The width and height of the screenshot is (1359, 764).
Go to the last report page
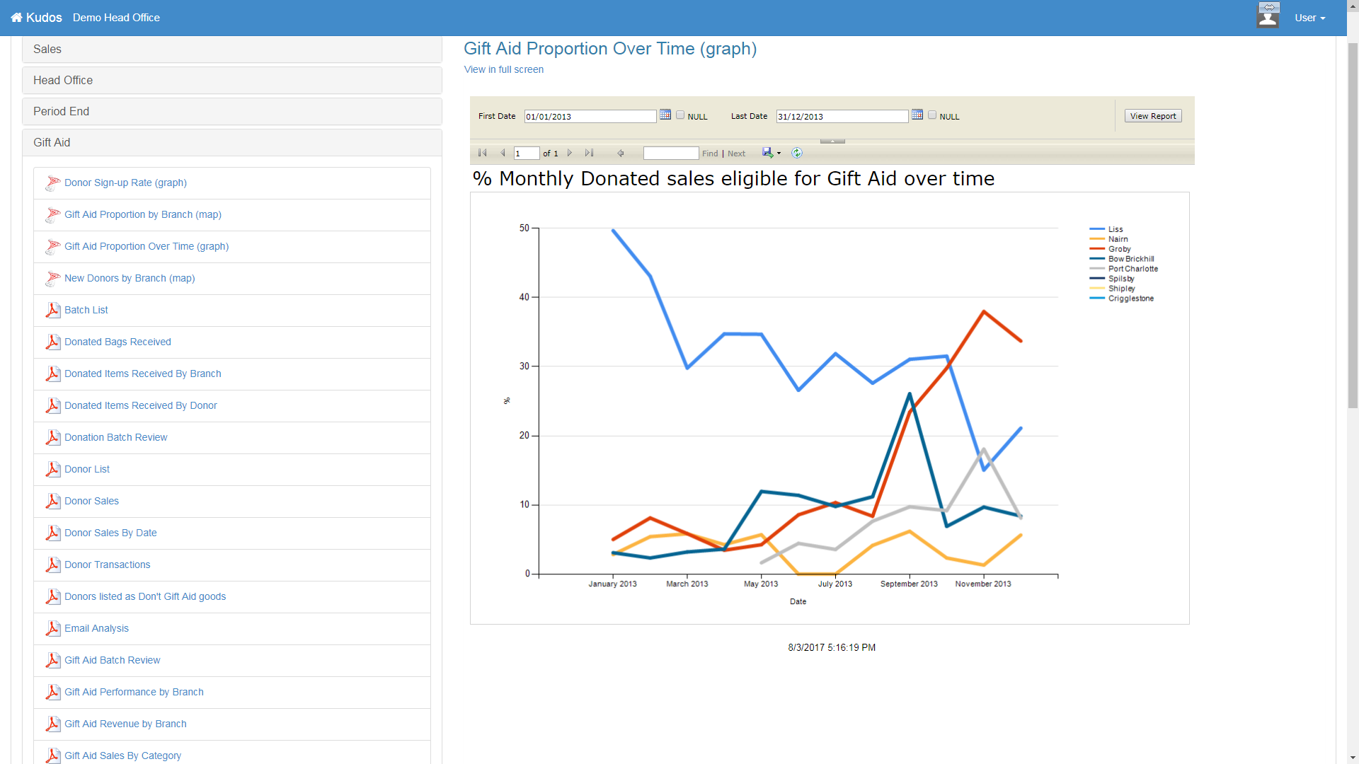(589, 153)
